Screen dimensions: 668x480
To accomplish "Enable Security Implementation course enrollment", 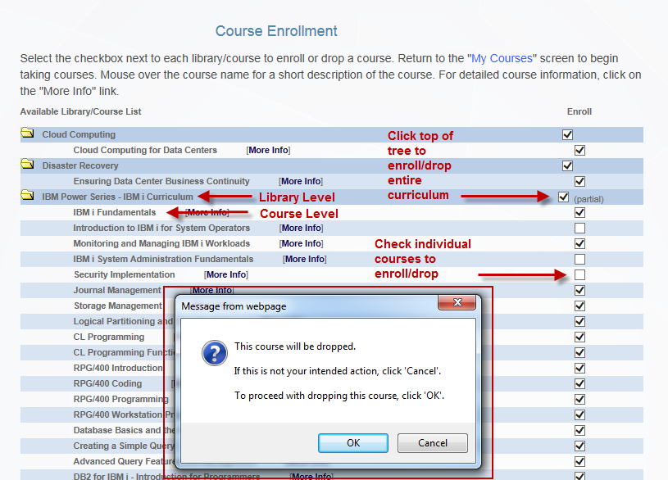I will 579,274.
